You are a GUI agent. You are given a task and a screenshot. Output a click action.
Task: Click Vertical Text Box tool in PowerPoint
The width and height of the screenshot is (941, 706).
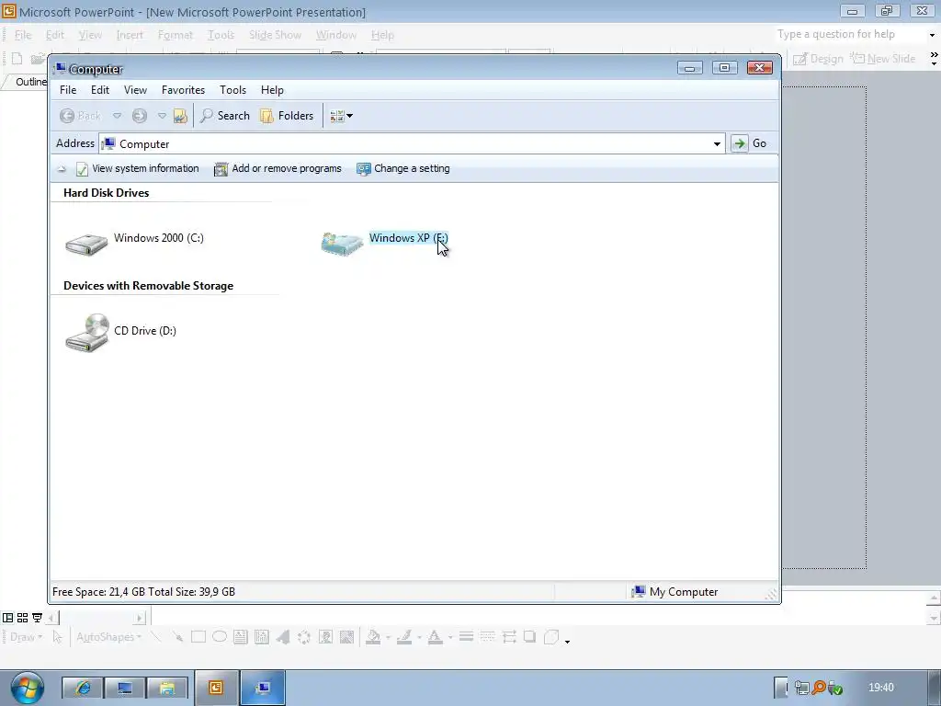click(262, 637)
